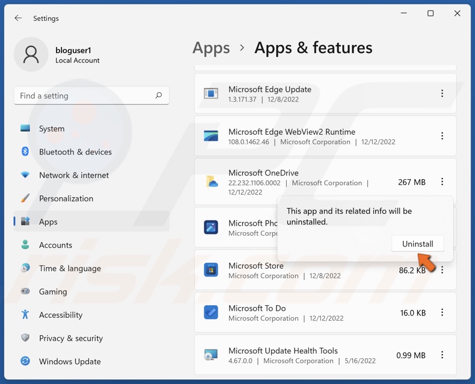Click the Windows Update sync icon
Image resolution: width=475 pixels, height=384 pixels.
pyautogui.click(x=25, y=361)
